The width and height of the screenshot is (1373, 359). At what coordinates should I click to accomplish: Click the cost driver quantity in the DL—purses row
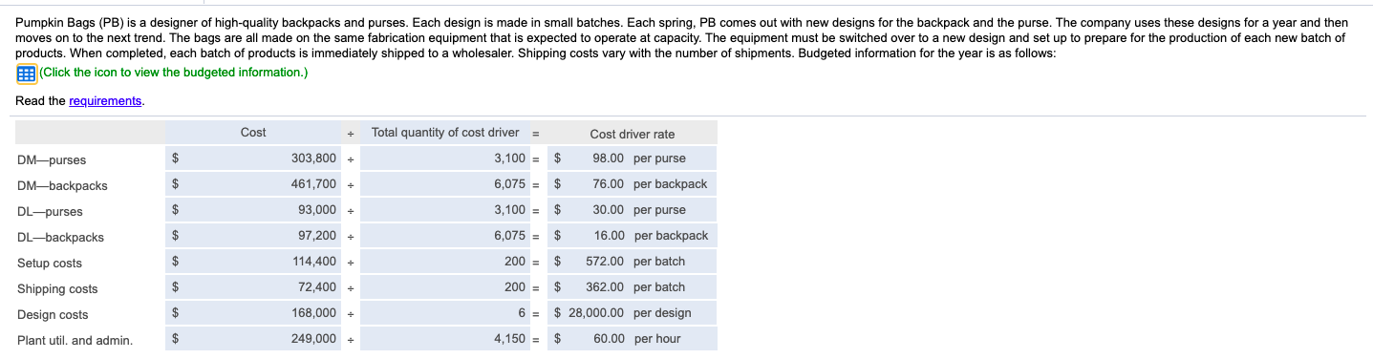click(x=444, y=210)
